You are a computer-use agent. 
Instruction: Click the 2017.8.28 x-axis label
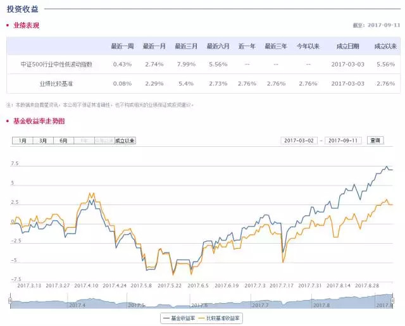(x=367, y=285)
